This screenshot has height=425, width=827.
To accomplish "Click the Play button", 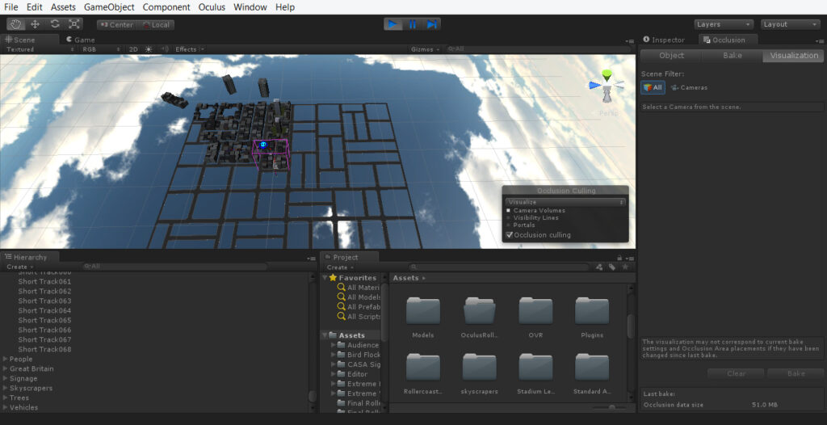I will click(393, 24).
